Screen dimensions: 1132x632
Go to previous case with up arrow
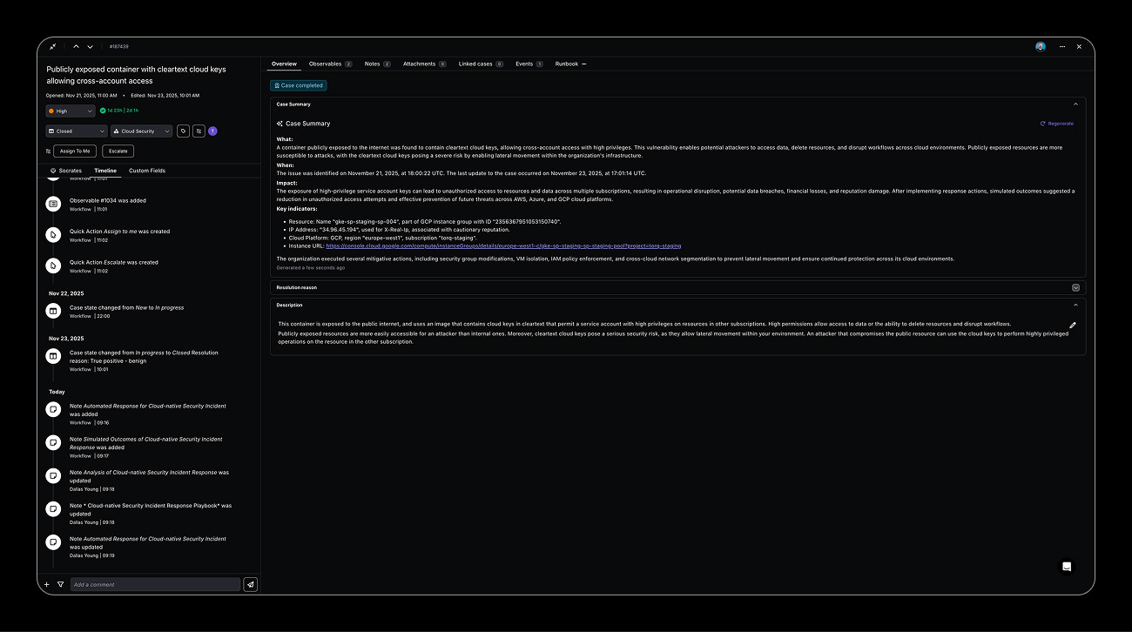coord(77,46)
